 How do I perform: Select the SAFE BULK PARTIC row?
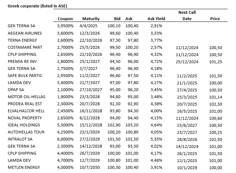coord(25,75)
